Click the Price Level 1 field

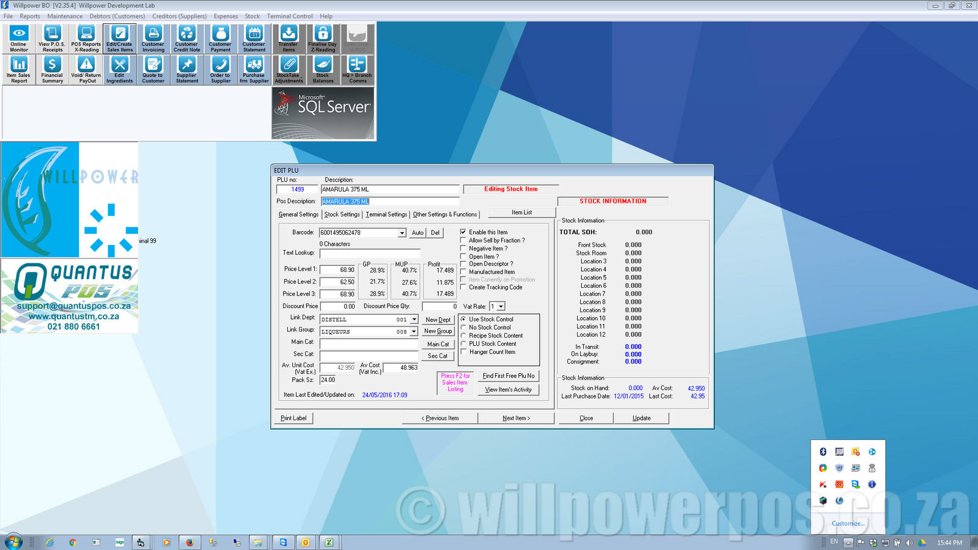point(338,269)
